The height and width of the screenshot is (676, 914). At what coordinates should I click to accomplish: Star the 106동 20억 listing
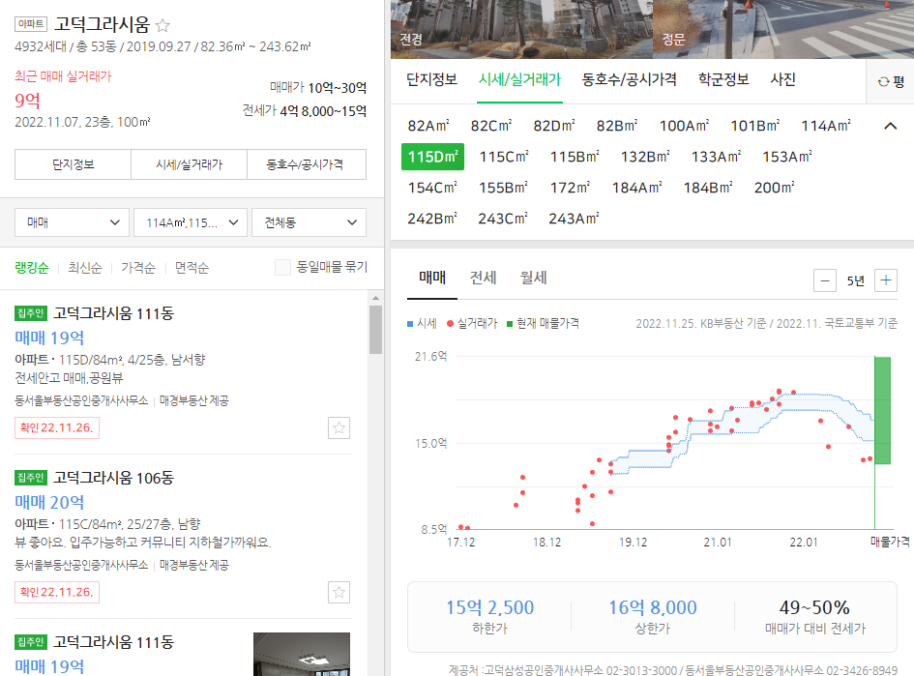(339, 592)
